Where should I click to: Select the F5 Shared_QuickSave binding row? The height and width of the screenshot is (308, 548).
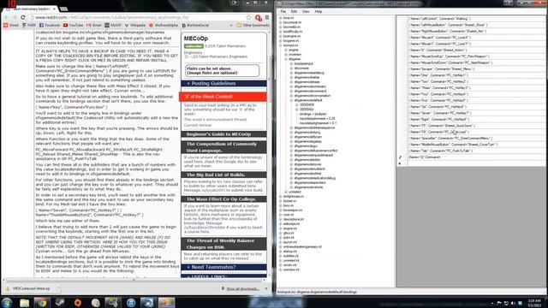[x=476, y=126]
